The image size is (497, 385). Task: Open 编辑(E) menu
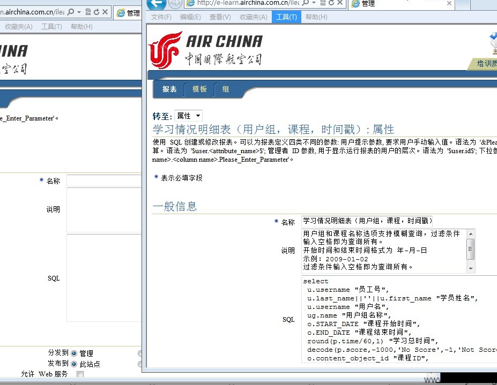pos(190,17)
